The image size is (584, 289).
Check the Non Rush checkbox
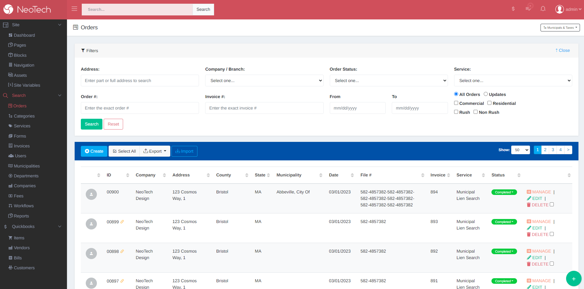point(475,112)
